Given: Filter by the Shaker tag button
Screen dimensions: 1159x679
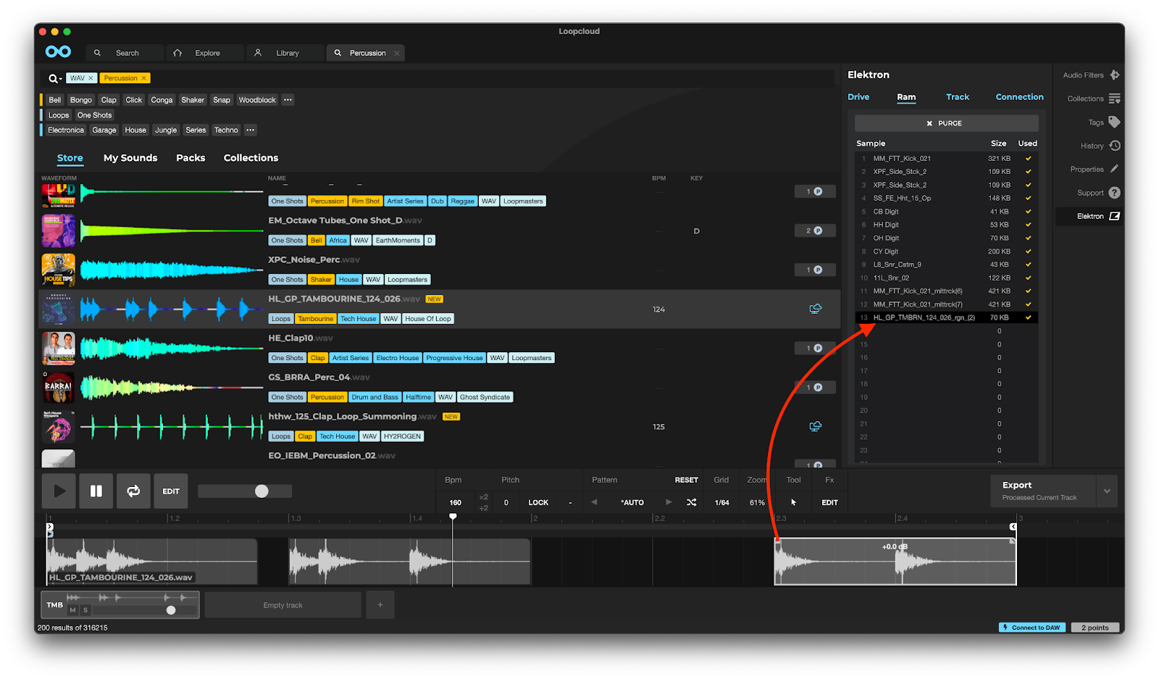Looking at the screenshot, I should click(193, 100).
